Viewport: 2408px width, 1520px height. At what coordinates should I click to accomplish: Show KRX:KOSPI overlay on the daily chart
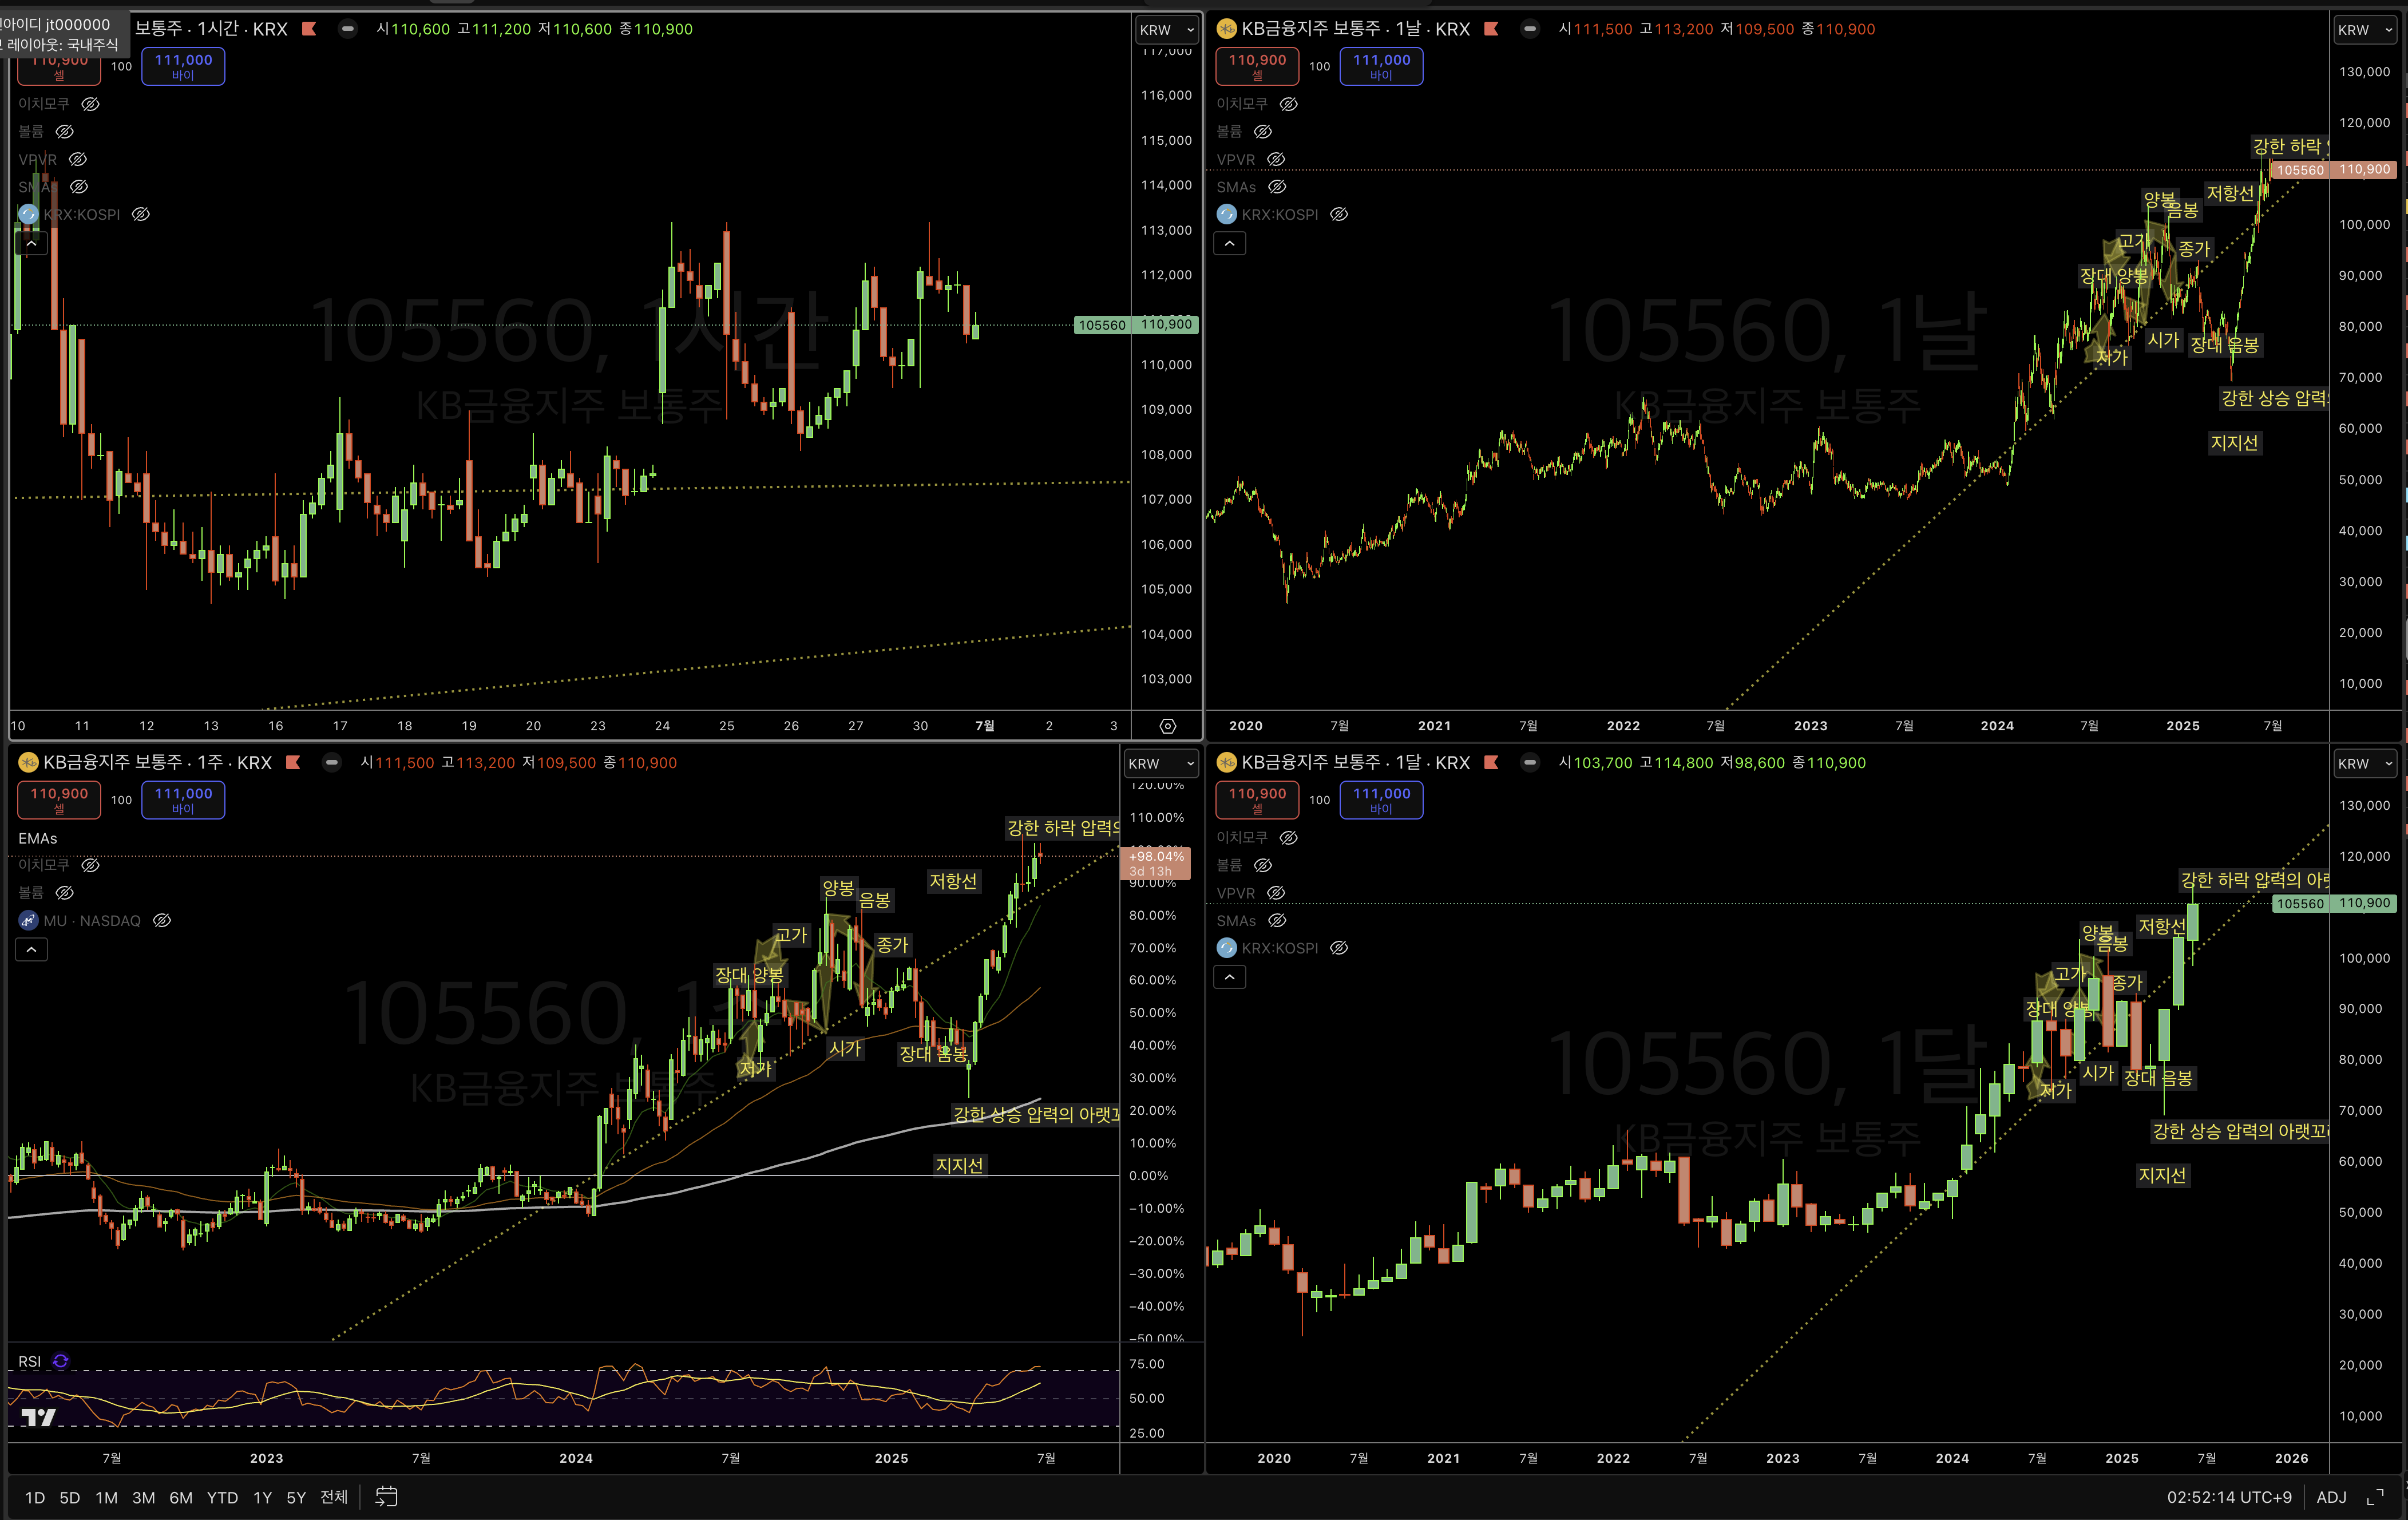pyautogui.click(x=1339, y=214)
